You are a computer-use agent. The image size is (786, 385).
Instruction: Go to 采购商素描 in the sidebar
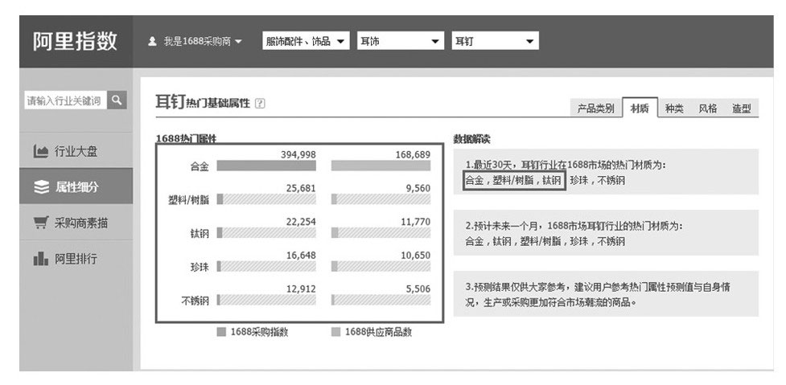click(x=76, y=223)
